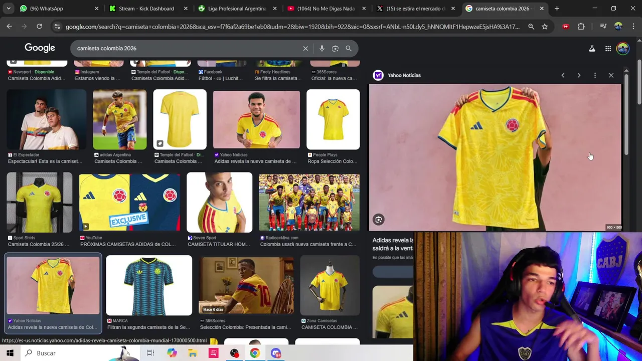Image resolution: width=642 pixels, height=361 pixels.
Task: Clear the Google search box text
Action: (305, 48)
